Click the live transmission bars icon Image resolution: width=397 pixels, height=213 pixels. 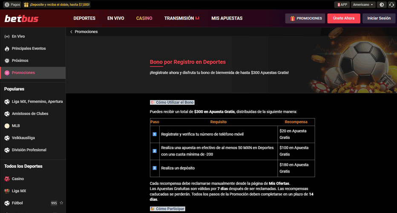[x=198, y=18]
